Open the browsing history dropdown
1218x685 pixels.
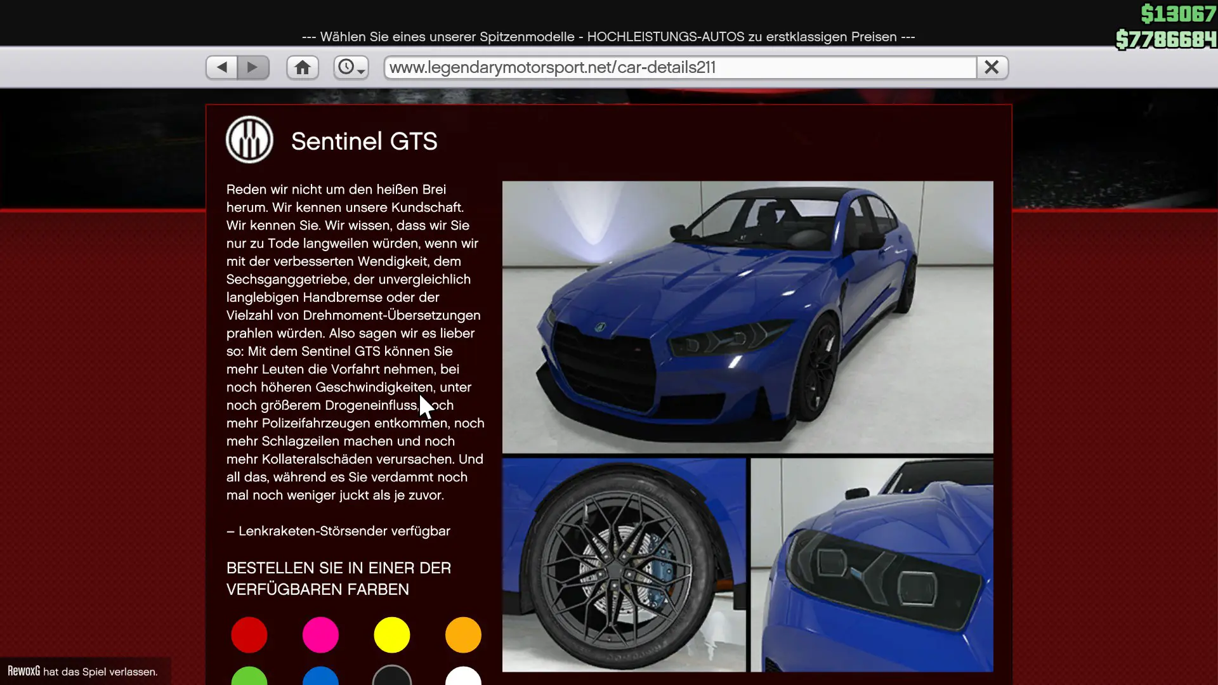click(x=351, y=67)
